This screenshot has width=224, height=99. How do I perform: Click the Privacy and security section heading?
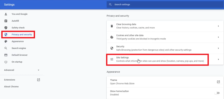pyautogui.click(x=118, y=16)
